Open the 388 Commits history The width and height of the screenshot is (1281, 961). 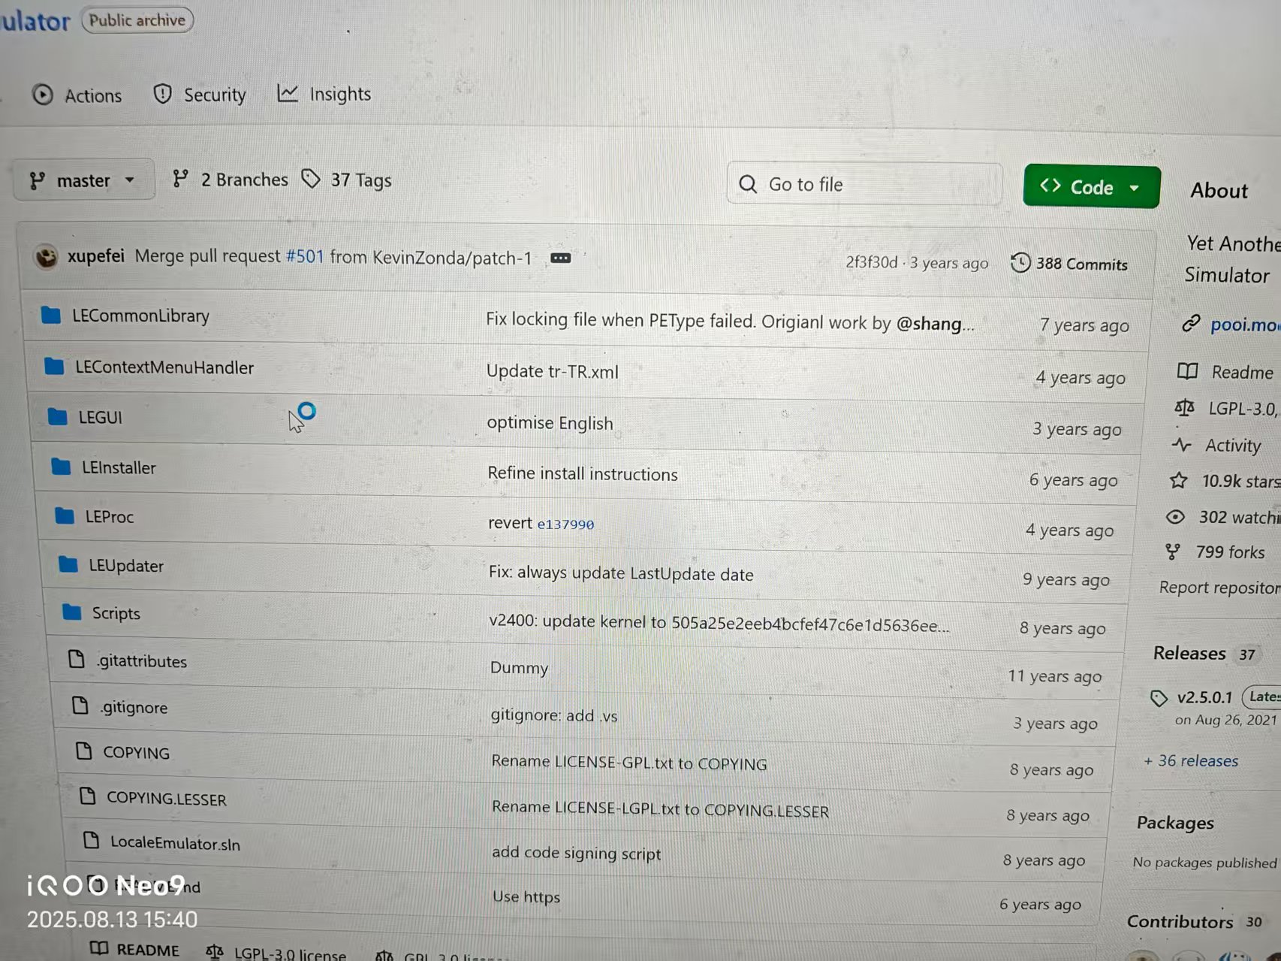(1069, 264)
